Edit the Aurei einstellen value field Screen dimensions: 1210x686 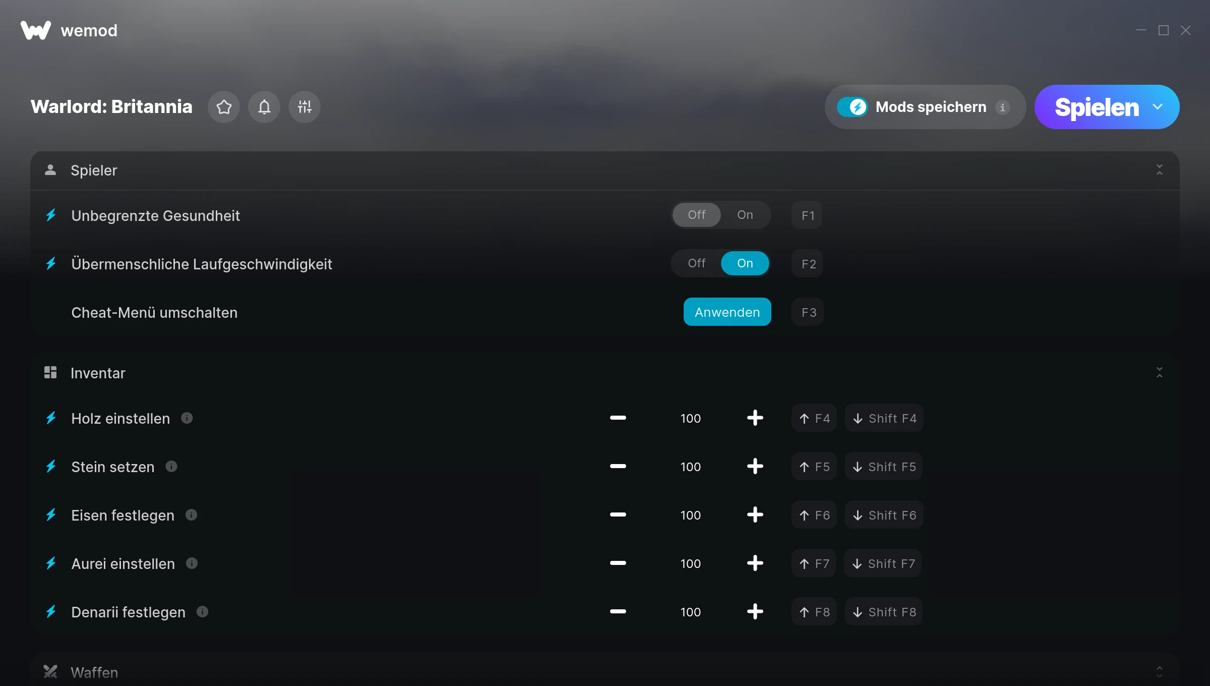(x=691, y=563)
